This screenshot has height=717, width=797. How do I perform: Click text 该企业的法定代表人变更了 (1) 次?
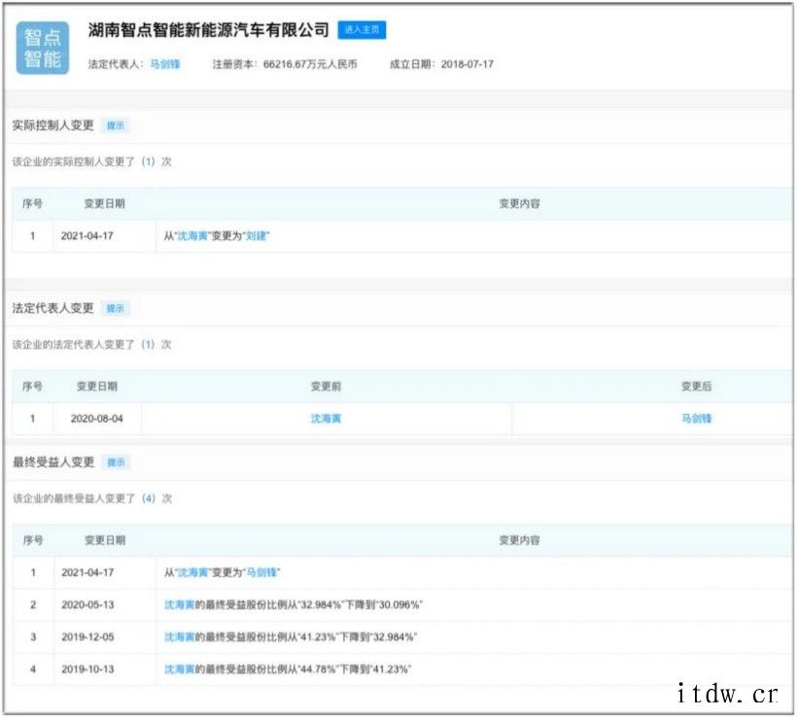click(92, 345)
